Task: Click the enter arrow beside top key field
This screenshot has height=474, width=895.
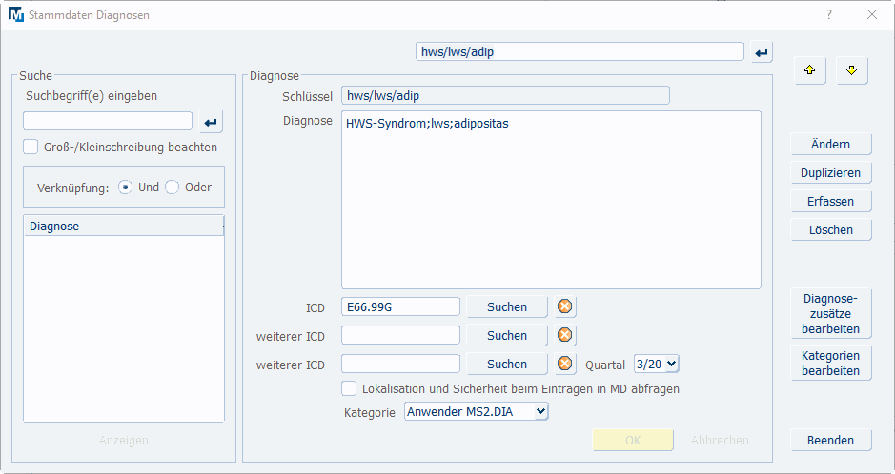Action: click(762, 52)
